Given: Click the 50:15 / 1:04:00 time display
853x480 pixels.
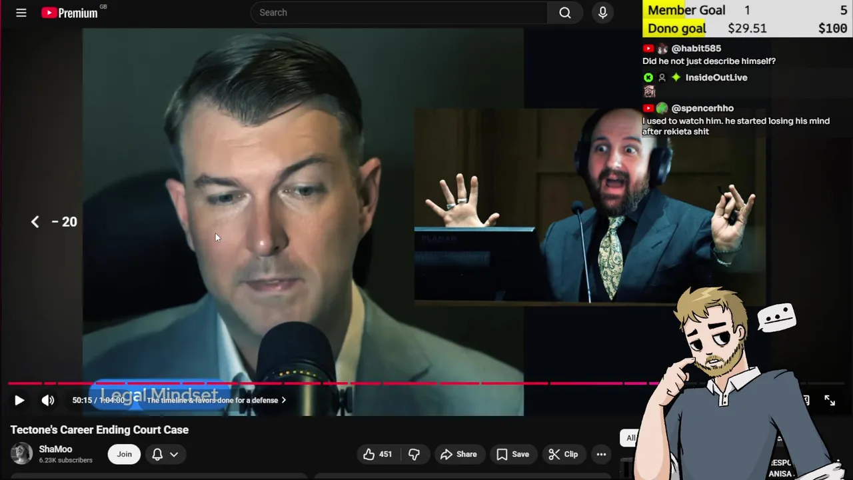Looking at the screenshot, I should pos(99,400).
